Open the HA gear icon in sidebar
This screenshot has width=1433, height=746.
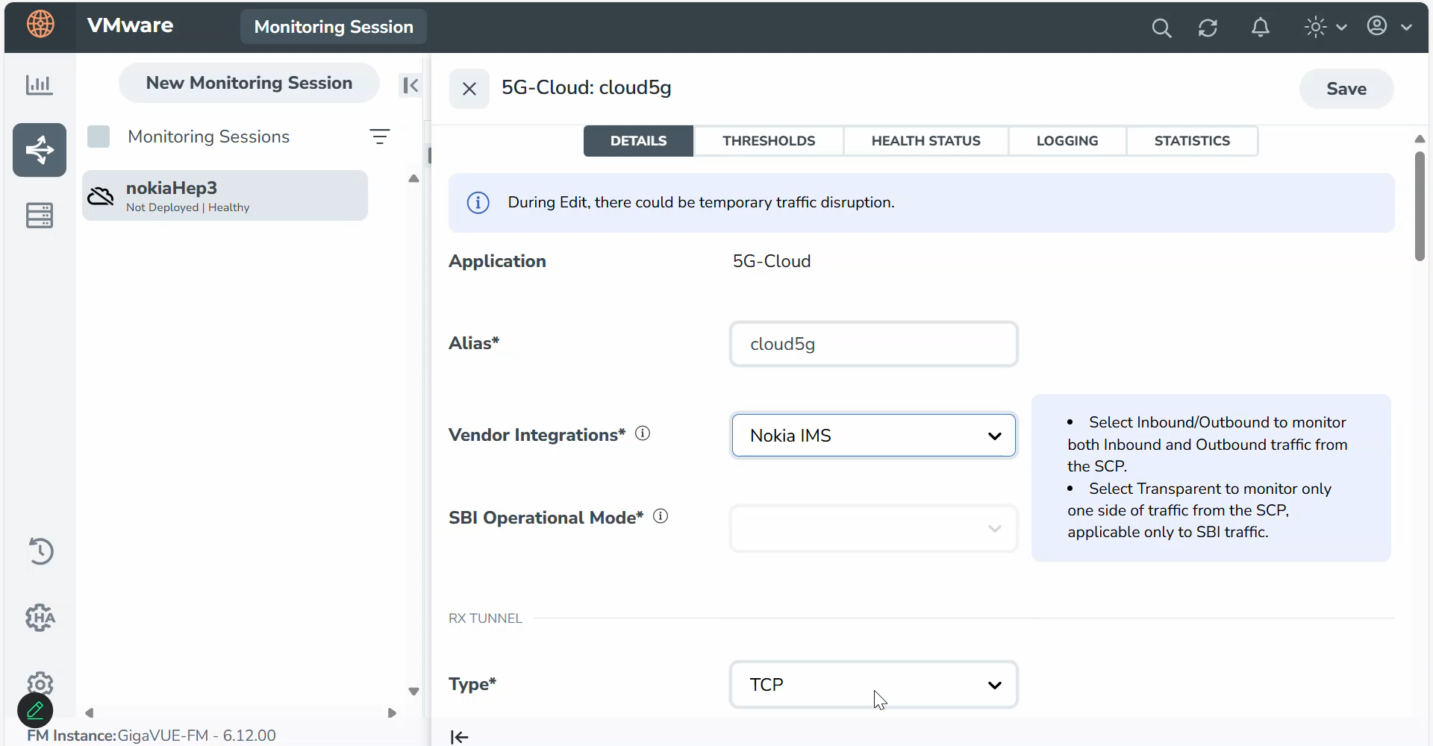[x=40, y=618]
